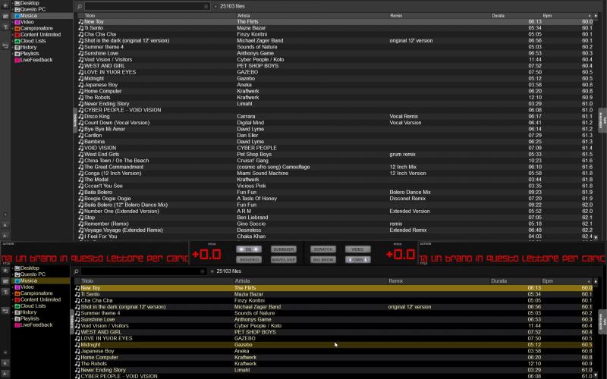Expand Questo PC node in upper tree

click(x=12, y=9)
